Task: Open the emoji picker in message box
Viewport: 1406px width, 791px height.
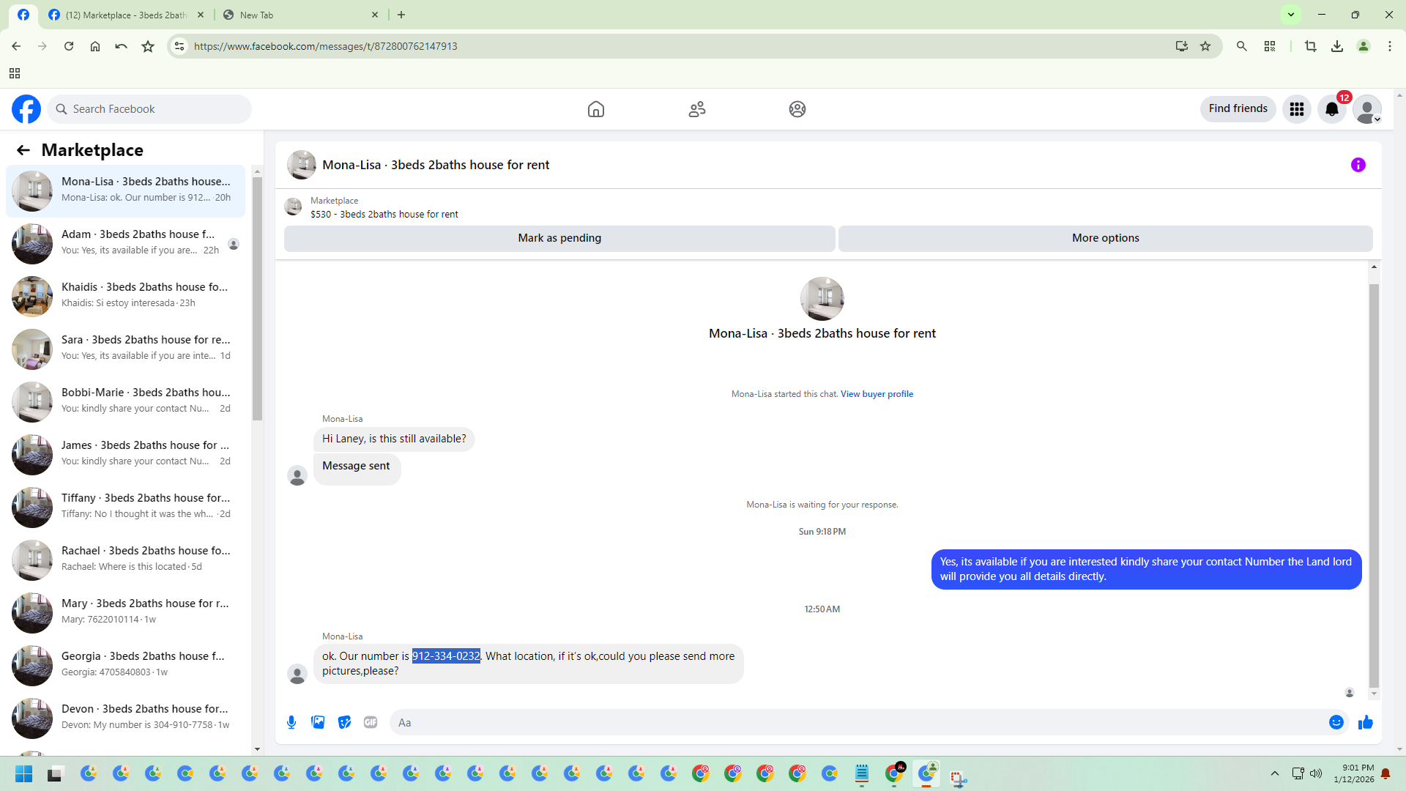Action: point(1336,722)
